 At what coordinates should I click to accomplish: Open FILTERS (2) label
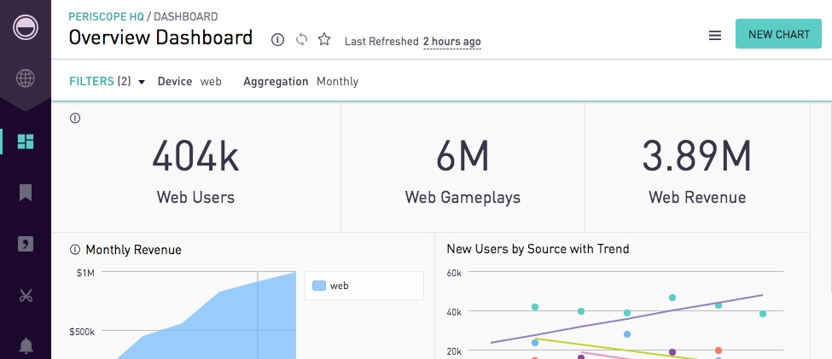tap(100, 81)
